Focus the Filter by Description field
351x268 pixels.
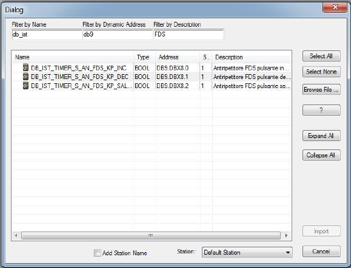[189, 35]
